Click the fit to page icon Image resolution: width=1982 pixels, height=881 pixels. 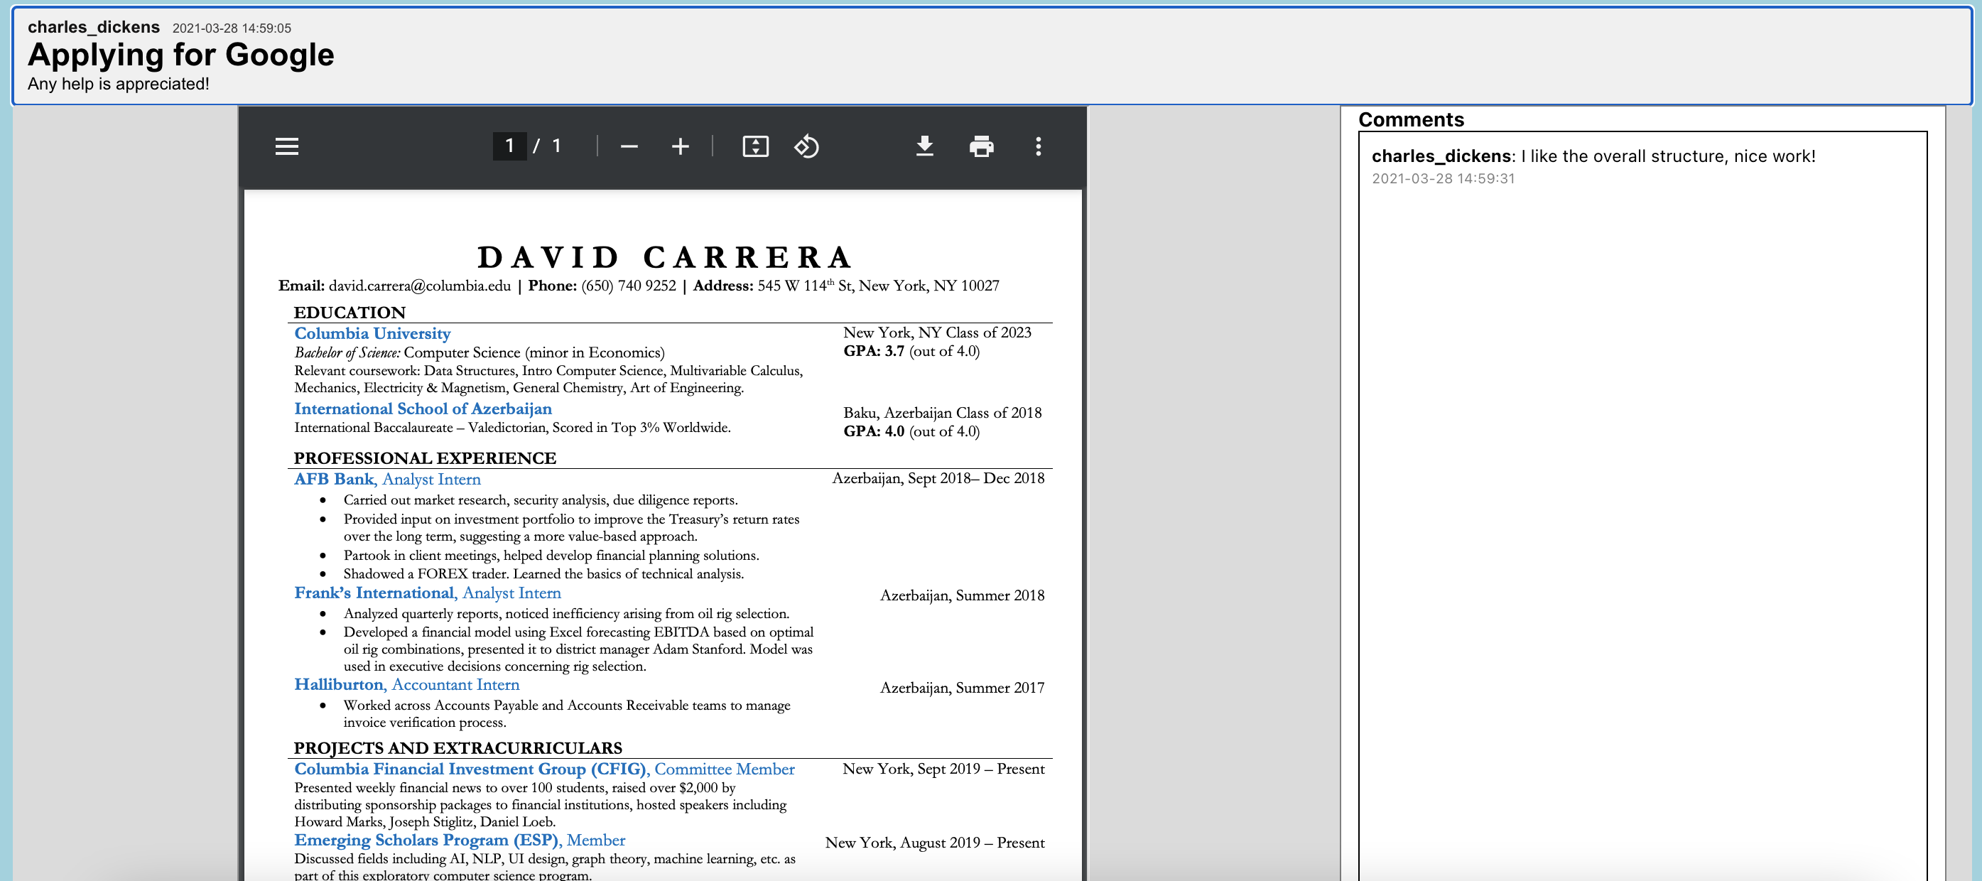point(754,146)
